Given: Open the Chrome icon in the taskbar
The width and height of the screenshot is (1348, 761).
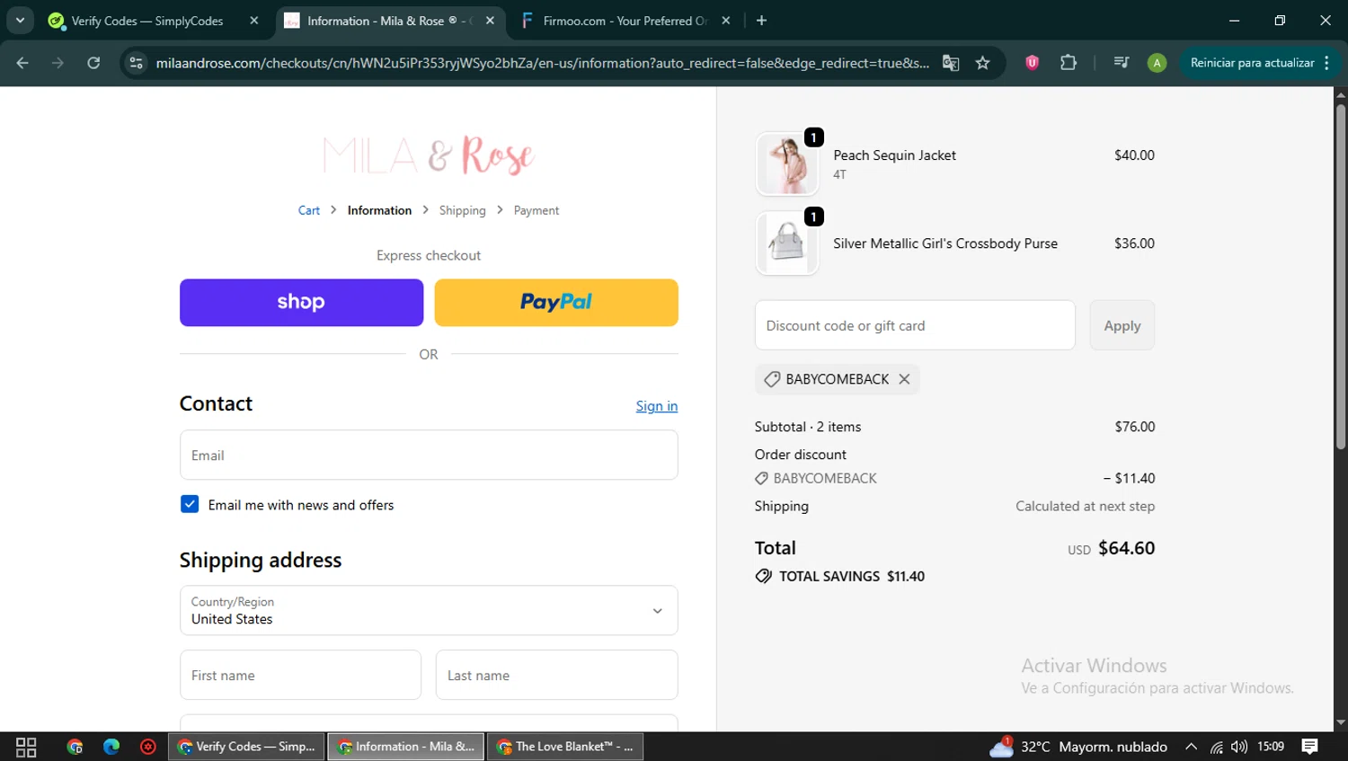Looking at the screenshot, I should click(75, 747).
